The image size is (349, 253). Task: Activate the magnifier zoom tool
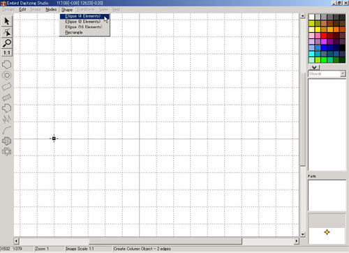point(7,43)
